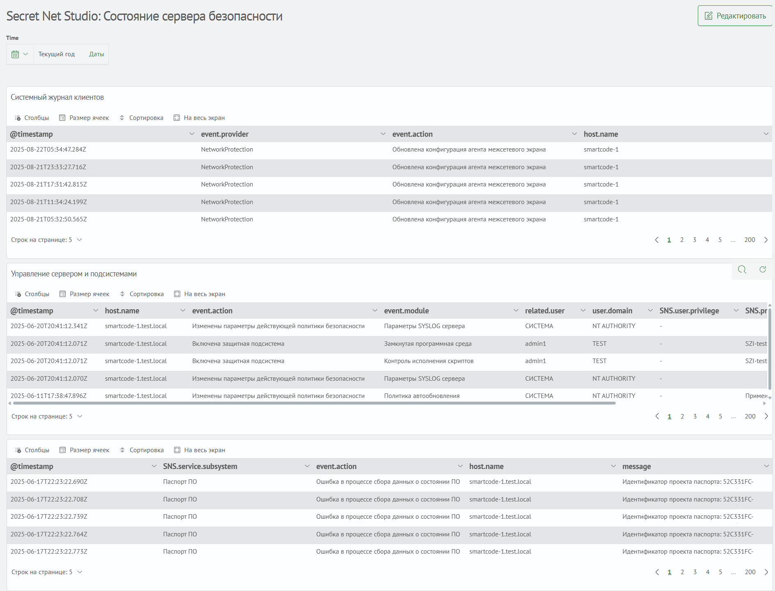775x591 pixels.
Task: Select page 5 in third table pagination
Action: (x=720, y=572)
